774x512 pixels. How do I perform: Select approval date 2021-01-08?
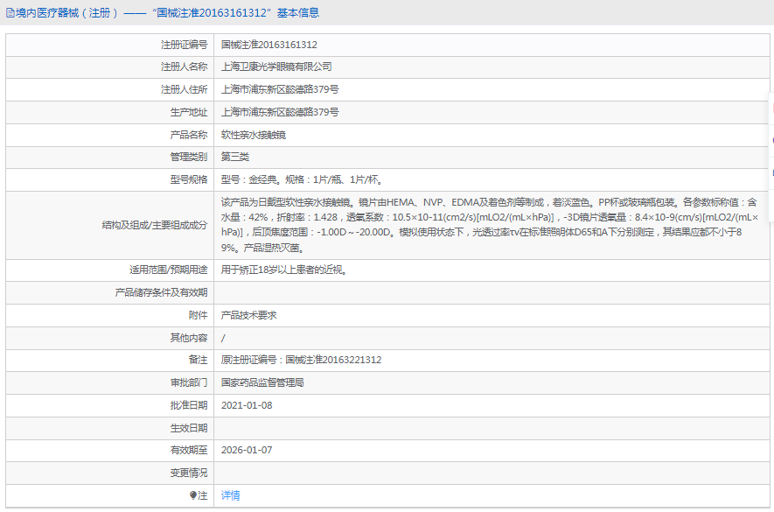tap(247, 406)
